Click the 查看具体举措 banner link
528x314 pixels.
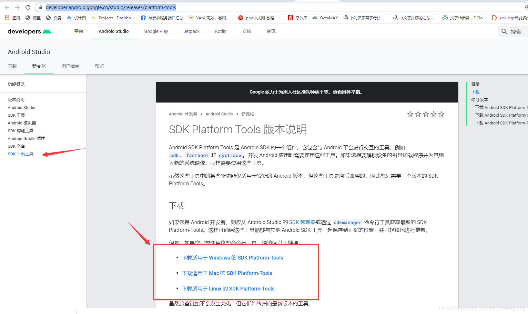pos(347,92)
